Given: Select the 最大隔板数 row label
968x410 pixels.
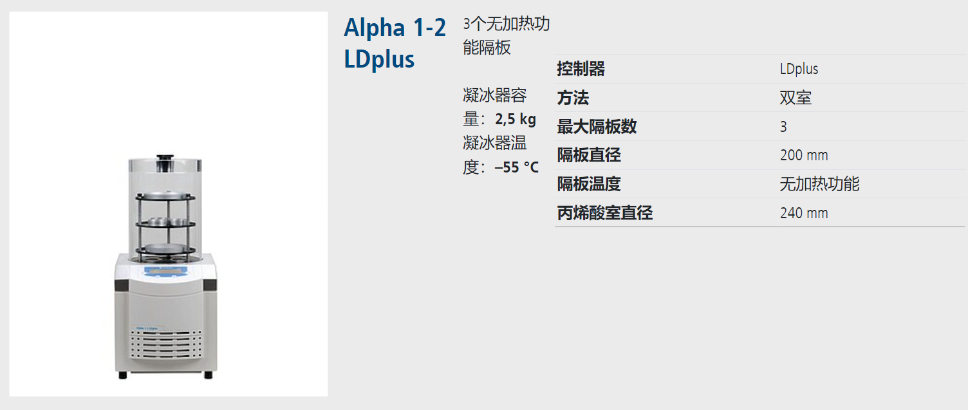Looking at the screenshot, I should (x=597, y=127).
